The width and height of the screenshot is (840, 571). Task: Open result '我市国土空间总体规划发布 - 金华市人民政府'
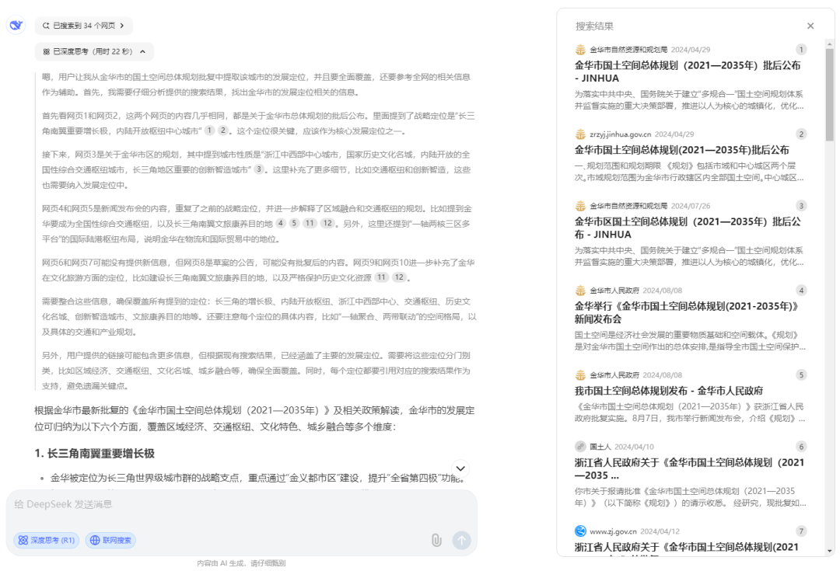tap(669, 391)
